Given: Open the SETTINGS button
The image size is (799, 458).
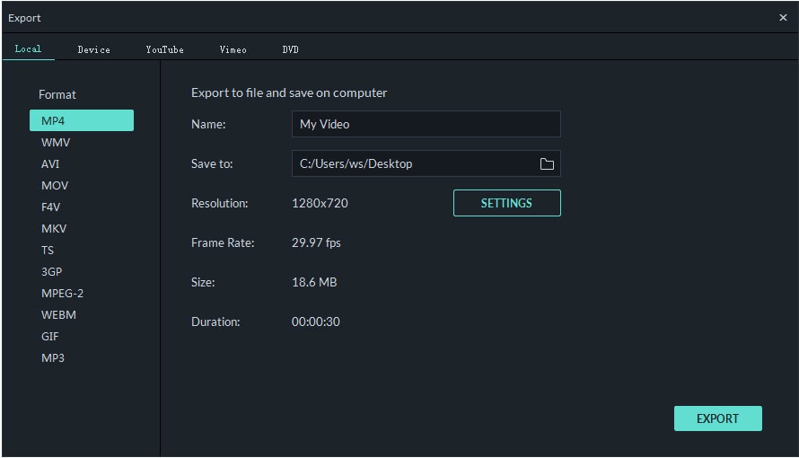Looking at the screenshot, I should [507, 203].
